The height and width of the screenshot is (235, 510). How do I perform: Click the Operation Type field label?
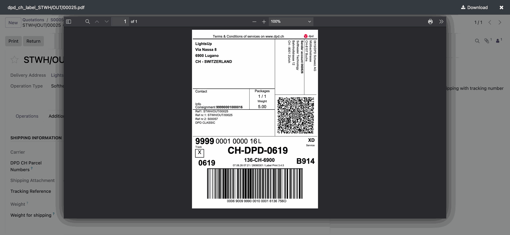click(27, 86)
